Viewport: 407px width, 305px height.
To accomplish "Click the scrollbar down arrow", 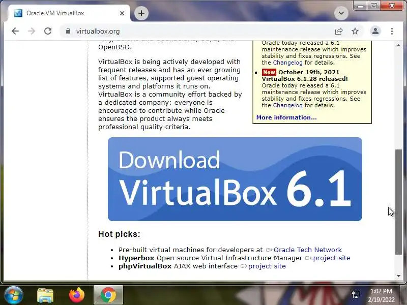I will point(398,276).
